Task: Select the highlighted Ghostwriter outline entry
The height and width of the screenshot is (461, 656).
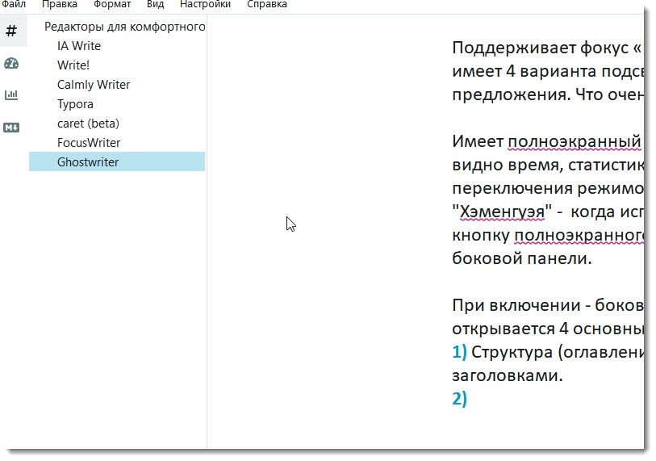Action: point(117,161)
